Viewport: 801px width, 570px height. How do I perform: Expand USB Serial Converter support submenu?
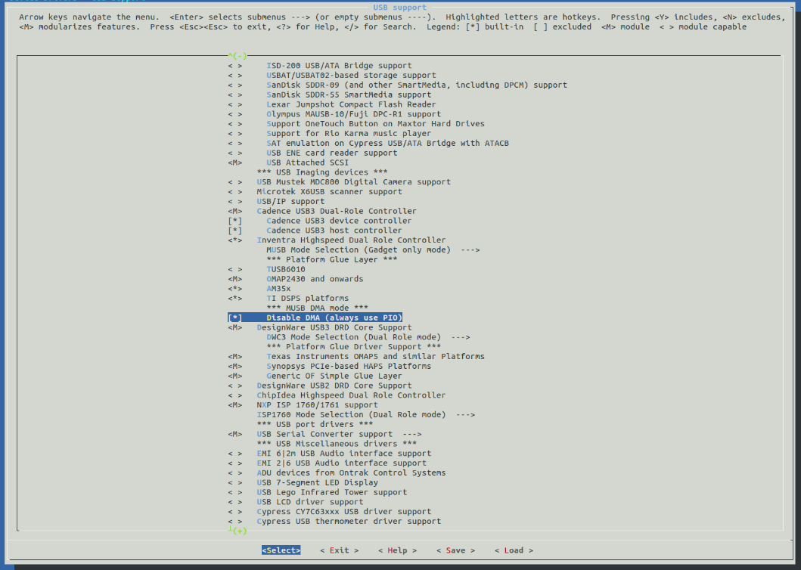pyautogui.click(x=340, y=434)
